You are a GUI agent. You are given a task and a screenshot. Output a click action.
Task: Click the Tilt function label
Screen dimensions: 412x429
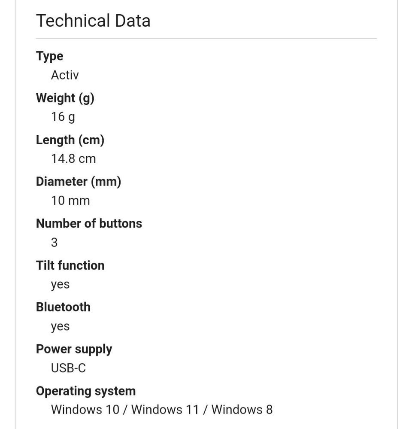[x=70, y=265]
